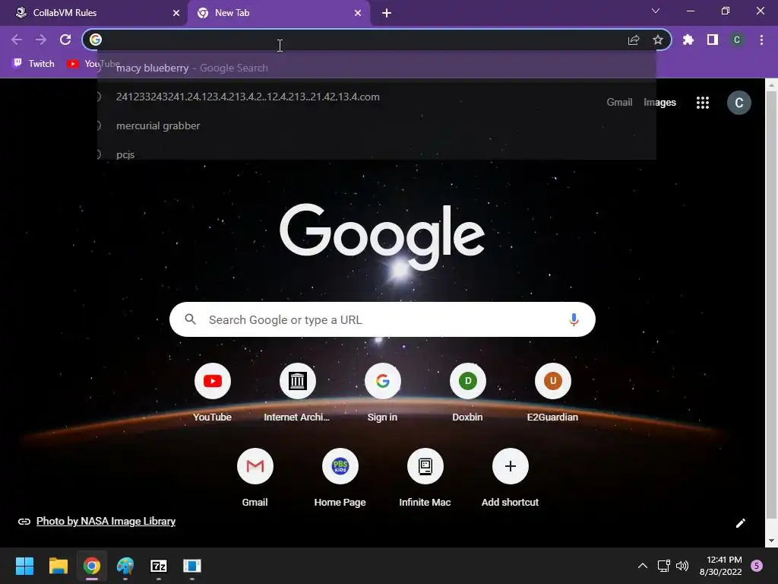Screen dimensions: 778x584
Task: Open the Extensions puzzle icon
Action: click(x=688, y=40)
